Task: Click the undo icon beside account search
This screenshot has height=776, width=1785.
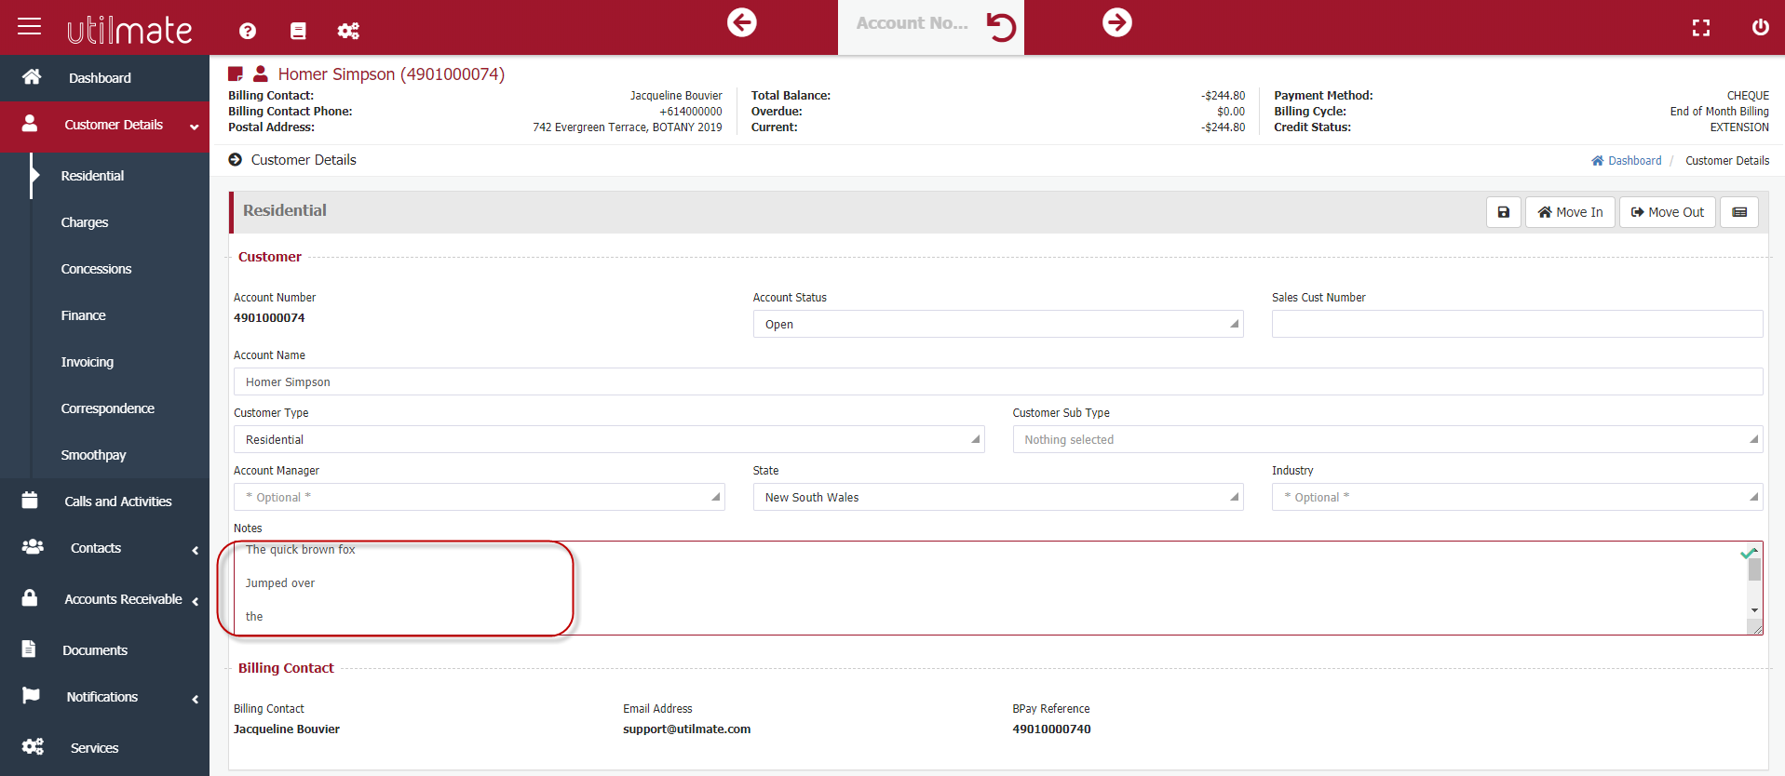Action: [1001, 26]
